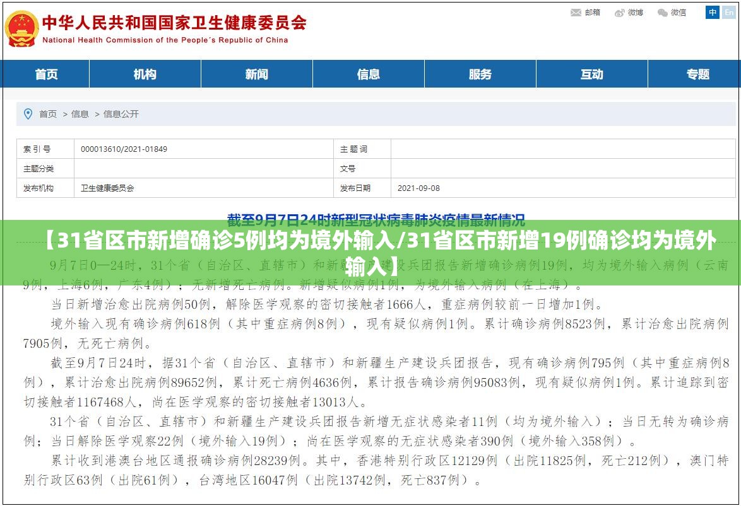Click paragraph starting 境外输入现有确诊病例618例
The height and width of the screenshot is (506, 741).
pos(376,333)
